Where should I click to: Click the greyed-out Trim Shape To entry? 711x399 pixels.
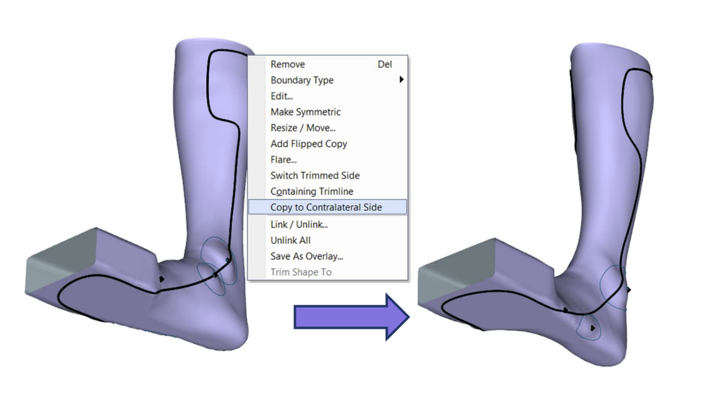pos(301,272)
